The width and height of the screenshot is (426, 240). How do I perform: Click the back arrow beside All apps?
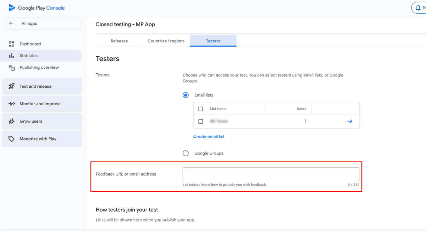(12, 23)
